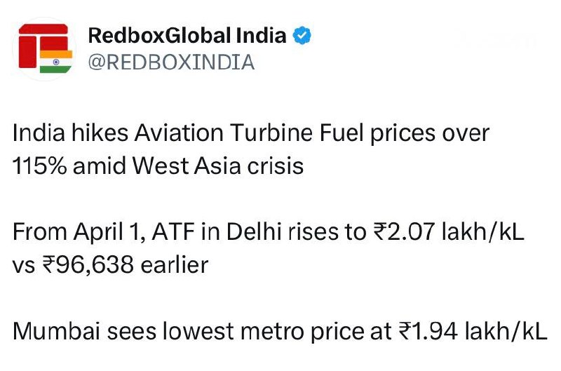
Task: Click the RedboxGlobal India profile avatar
Action: tap(44, 48)
